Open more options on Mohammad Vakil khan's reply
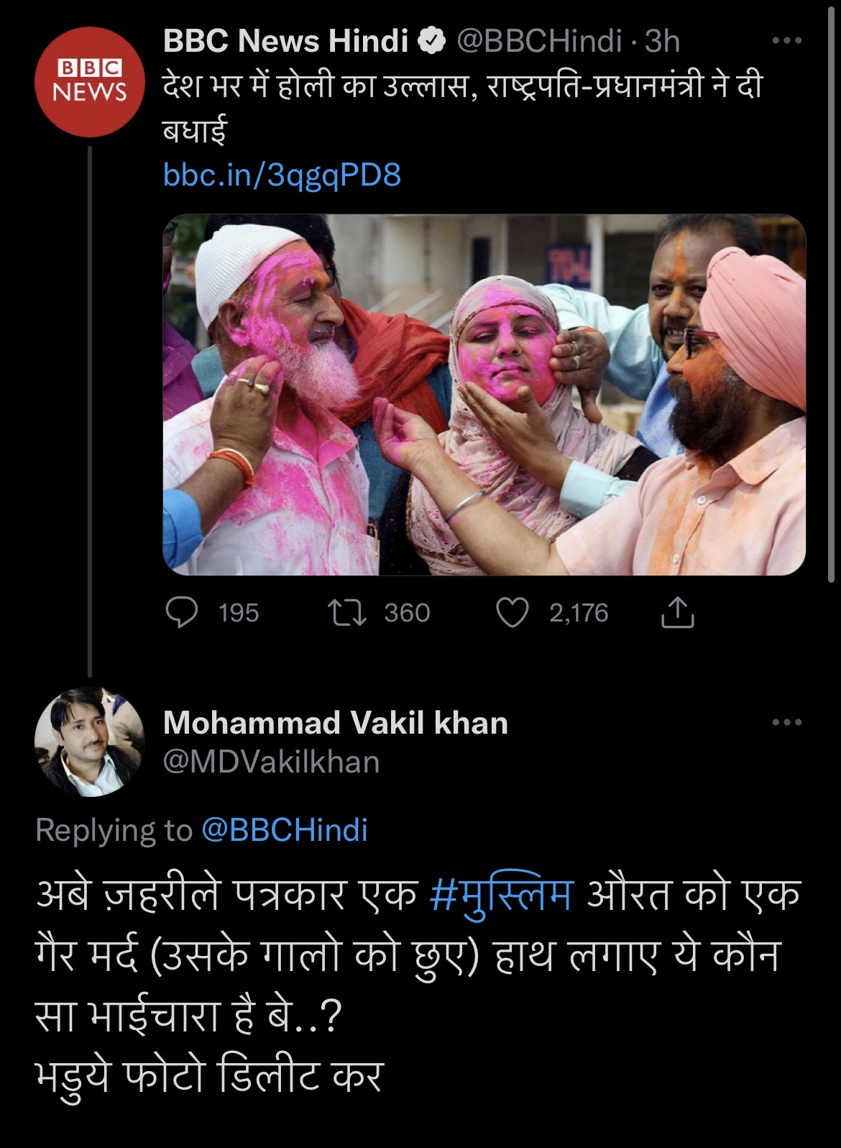The image size is (841, 1148). pyautogui.click(x=786, y=722)
